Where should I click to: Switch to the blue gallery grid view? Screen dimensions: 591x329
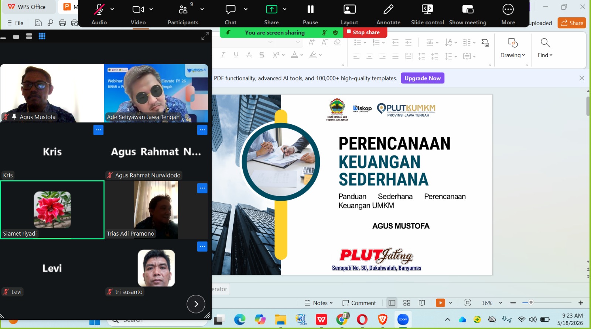click(x=42, y=37)
